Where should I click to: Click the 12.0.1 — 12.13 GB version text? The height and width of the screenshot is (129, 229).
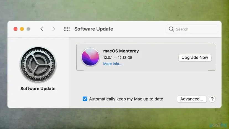(x=118, y=58)
